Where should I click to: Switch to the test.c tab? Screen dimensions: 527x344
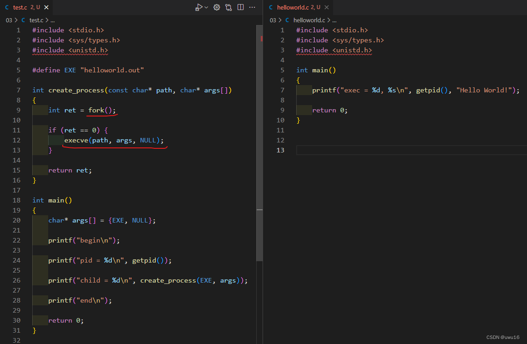click(26, 7)
